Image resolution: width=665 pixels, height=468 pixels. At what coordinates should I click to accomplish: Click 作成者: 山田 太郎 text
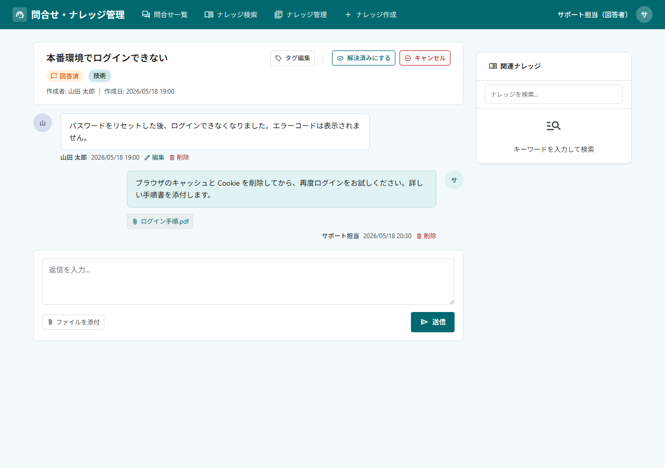pyautogui.click(x=71, y=92)
